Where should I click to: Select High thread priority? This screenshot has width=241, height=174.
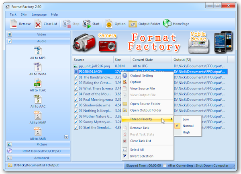(x=186, y=133)
